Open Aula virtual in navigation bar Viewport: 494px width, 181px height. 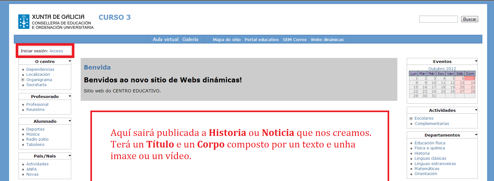pos(165,39)
